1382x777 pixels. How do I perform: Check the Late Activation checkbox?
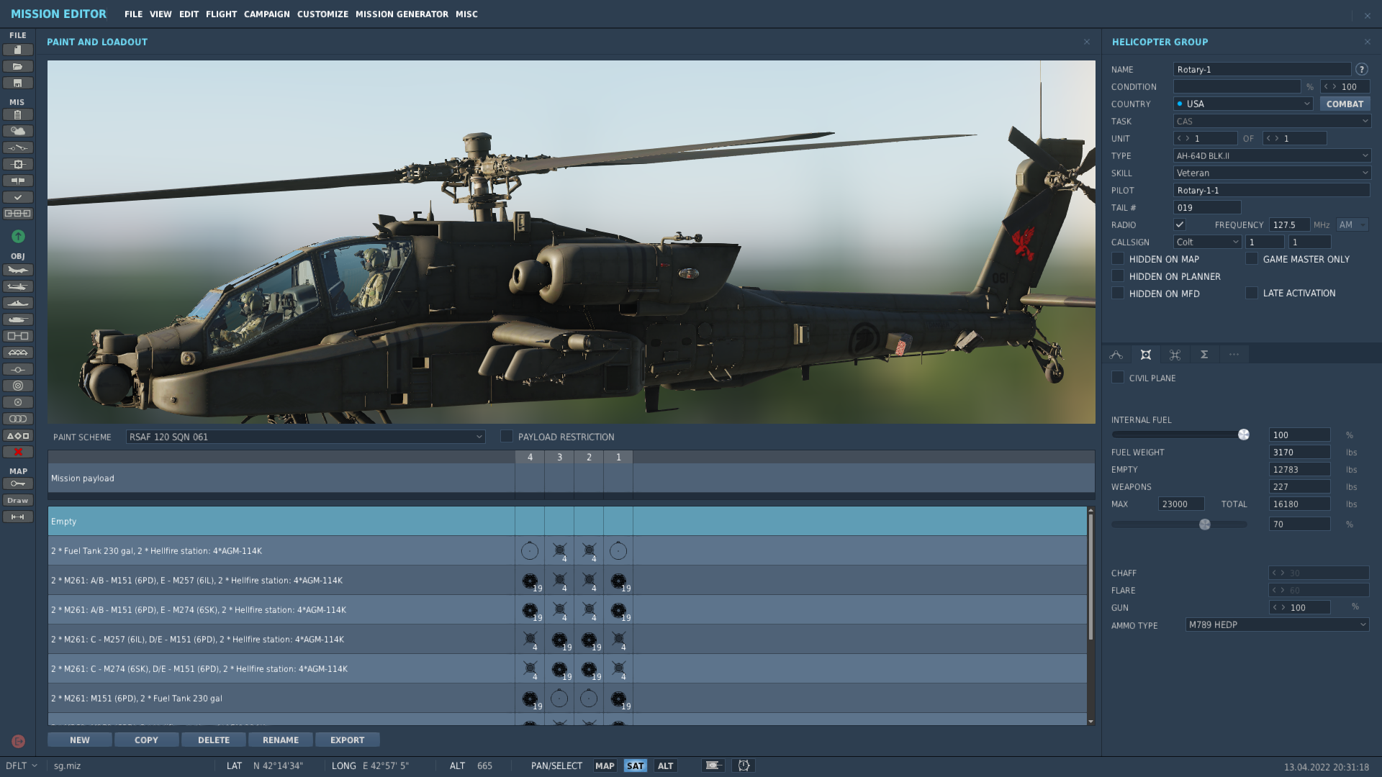pyautogui.click(x=1252, y=293)
